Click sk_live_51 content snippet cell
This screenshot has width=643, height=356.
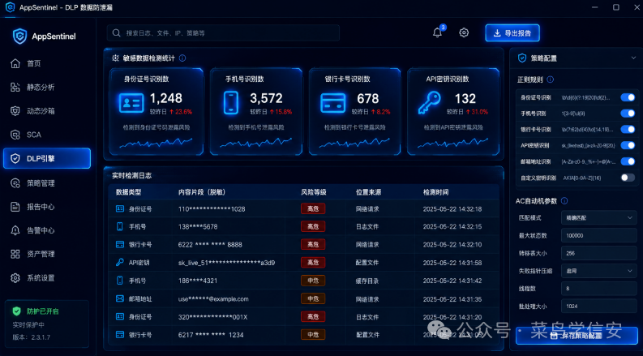(x=226, y=263)
